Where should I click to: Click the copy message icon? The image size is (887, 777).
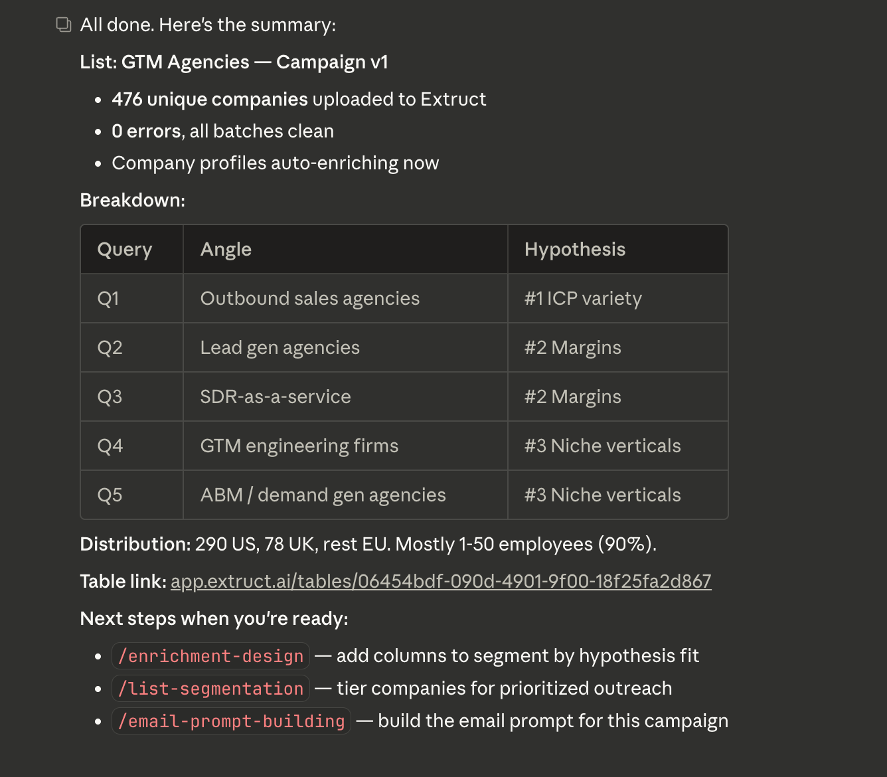tap(64, 25)
